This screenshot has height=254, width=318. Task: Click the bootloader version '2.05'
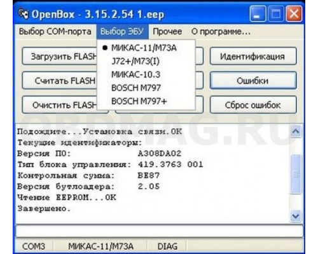[149, 187]
